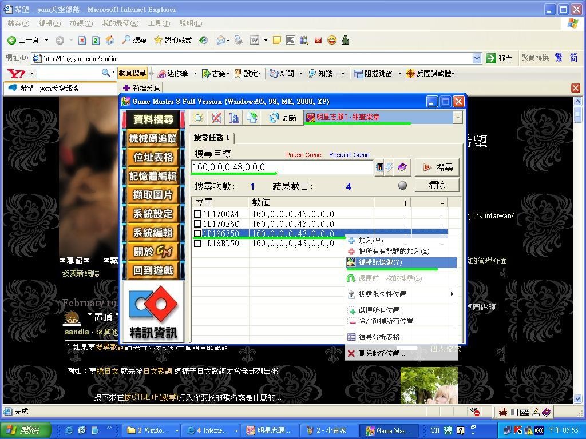Choose 除消選擇所有位置 menu entry
Image resolution: width=586 pixels, height=439 pixels.
401,321
